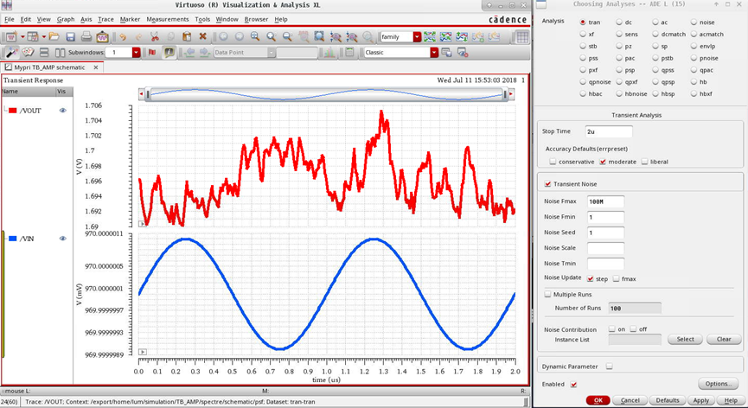Click the Save floppy disk icon
748x408 pixels.
71,36
